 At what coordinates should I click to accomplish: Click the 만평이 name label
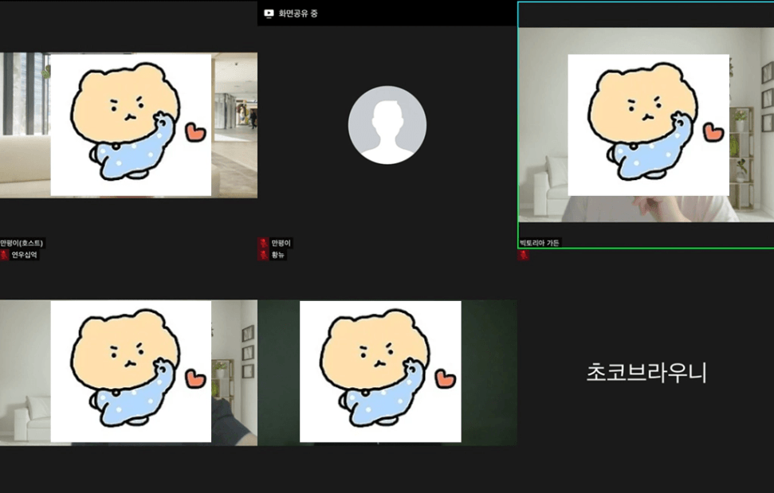coord(281,243)
